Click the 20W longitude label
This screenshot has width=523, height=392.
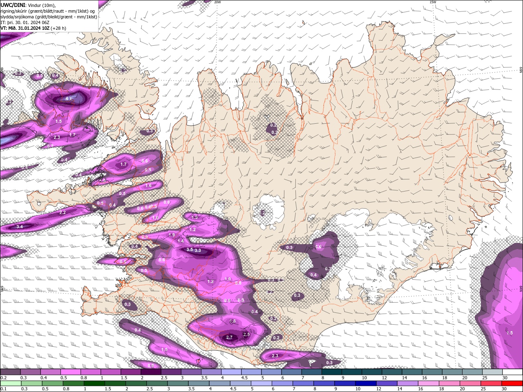tap(217, 2)
